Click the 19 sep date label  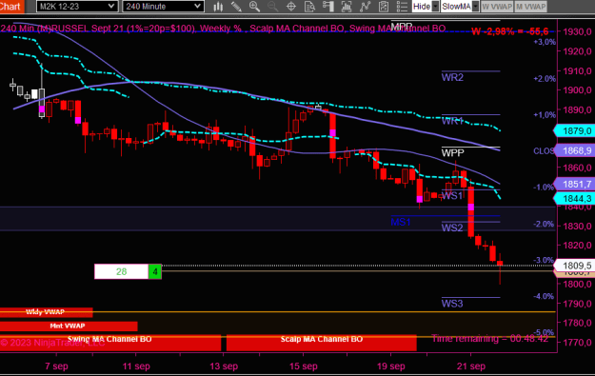tap(391, 366)
